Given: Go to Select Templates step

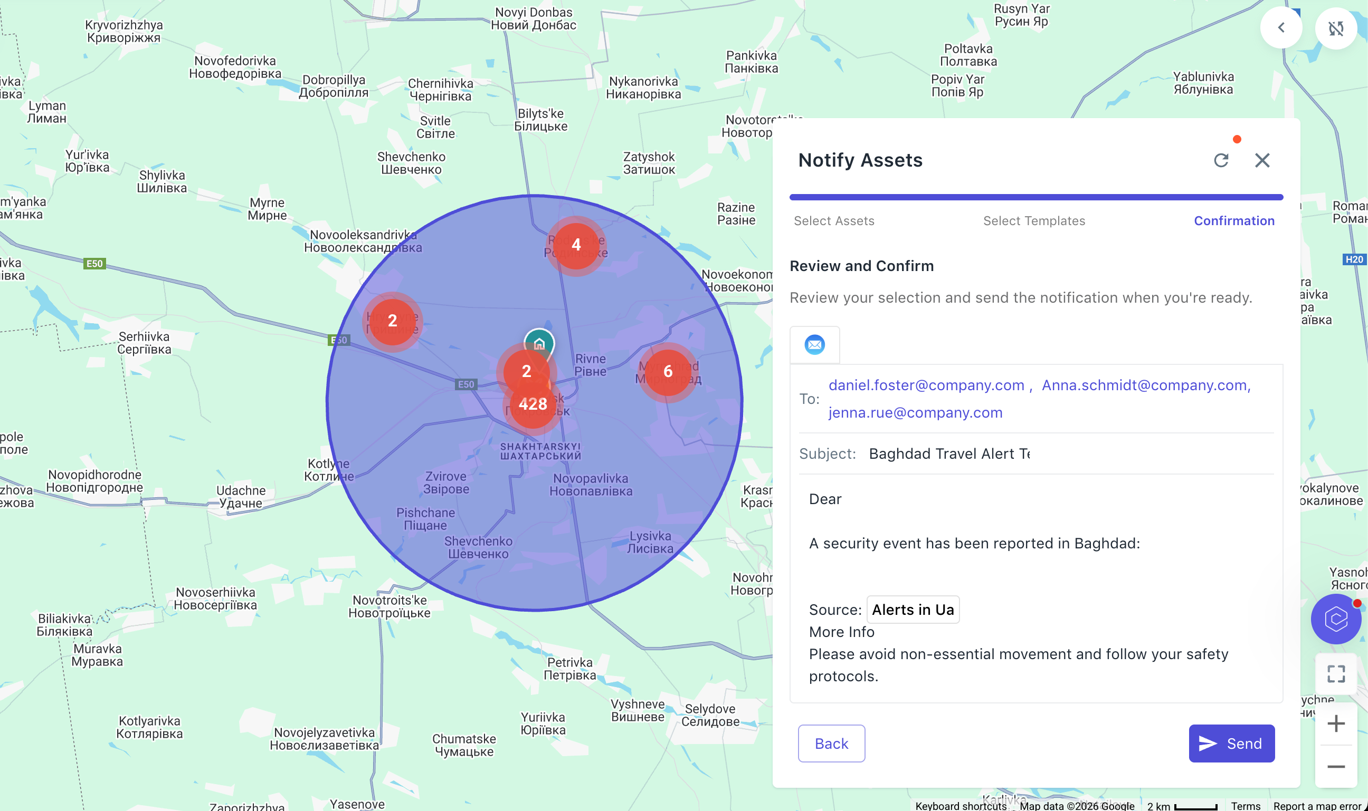Looking at the screenshot, I should (x=1034, y=221).
